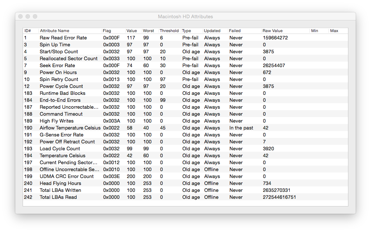This screenshot has height=232, width=371.
Task: Click raw value 734 for Head Flying Hours
Action: tap(267, 183)
